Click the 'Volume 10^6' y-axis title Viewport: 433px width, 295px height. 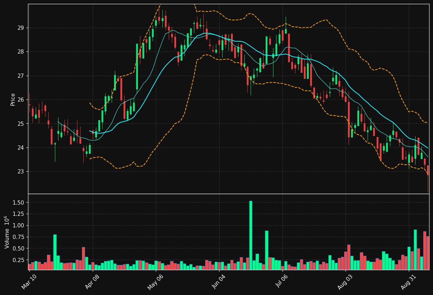pos(7,232)
